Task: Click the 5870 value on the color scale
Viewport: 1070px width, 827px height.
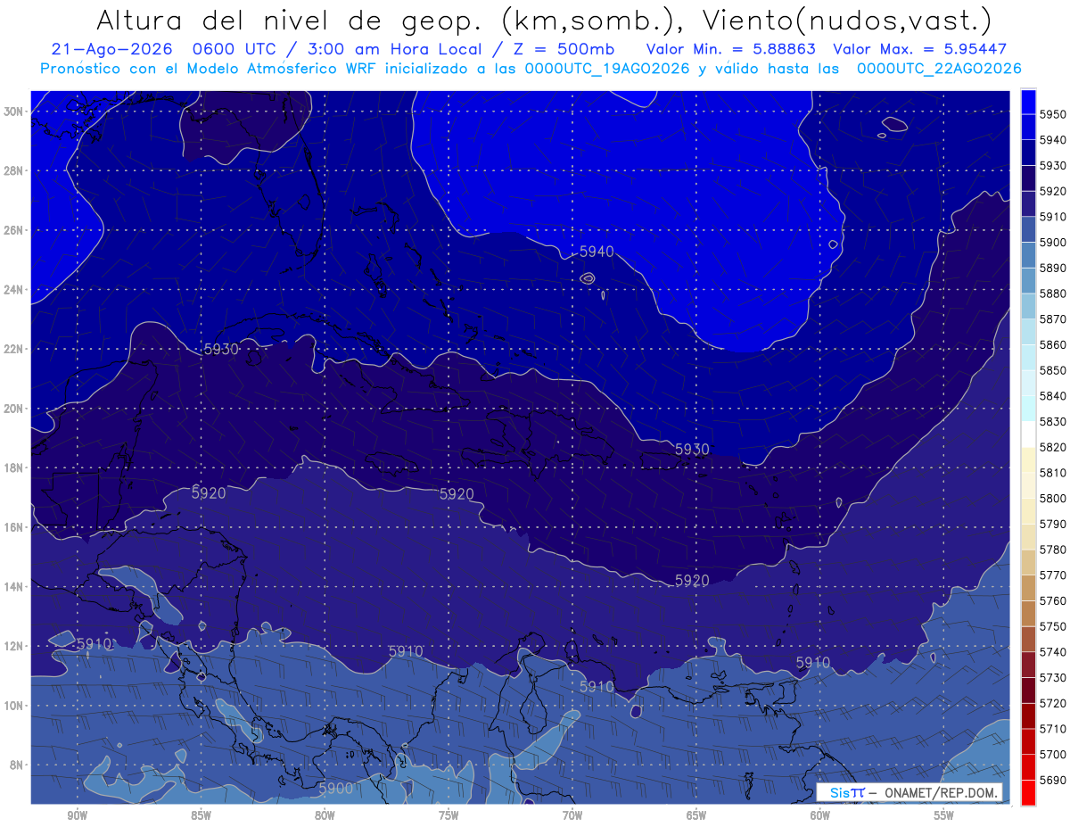Action: 1052,318
